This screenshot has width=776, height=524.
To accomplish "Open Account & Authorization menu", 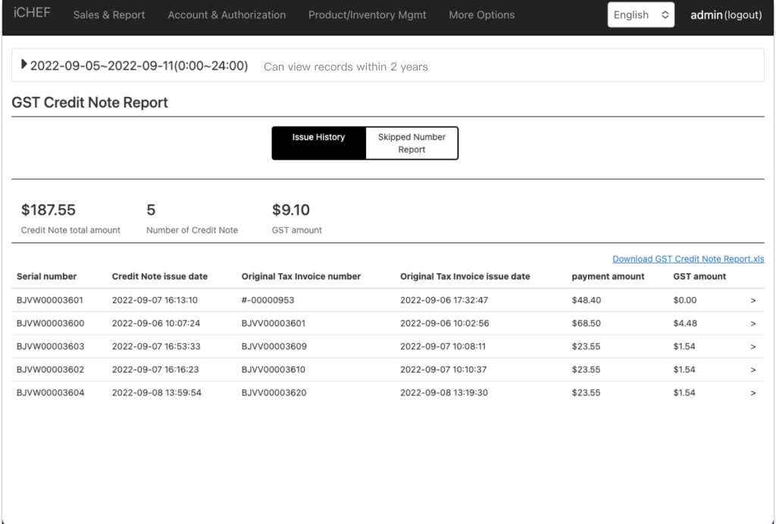I will tap(227, 15).
